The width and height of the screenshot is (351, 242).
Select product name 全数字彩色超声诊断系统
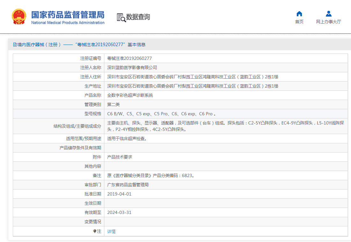pyautogui.click(x=130, y=95)
